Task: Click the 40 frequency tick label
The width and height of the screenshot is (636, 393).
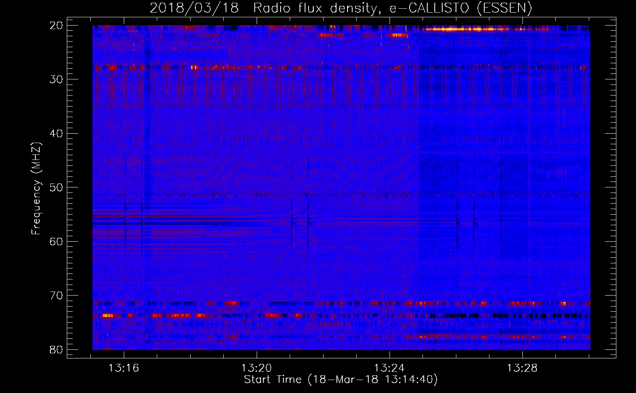Action: (57, 134)
